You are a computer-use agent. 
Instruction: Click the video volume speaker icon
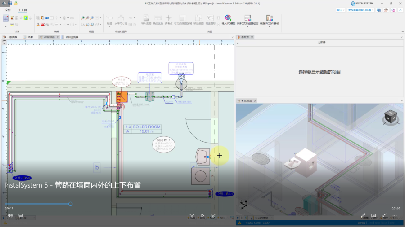click(10, 215)
